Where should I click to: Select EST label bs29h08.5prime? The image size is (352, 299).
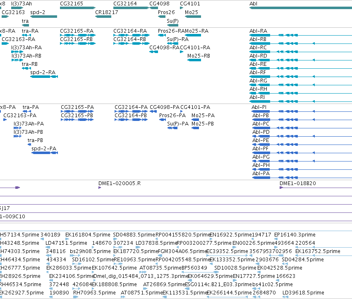pos(90,251)
